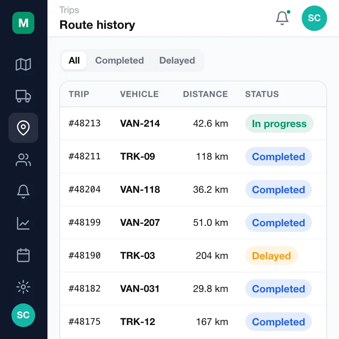Image resolution: width=339 pixels, height=339 pixels.
Task: Click the 204 km distance cell
Action: 212,256
